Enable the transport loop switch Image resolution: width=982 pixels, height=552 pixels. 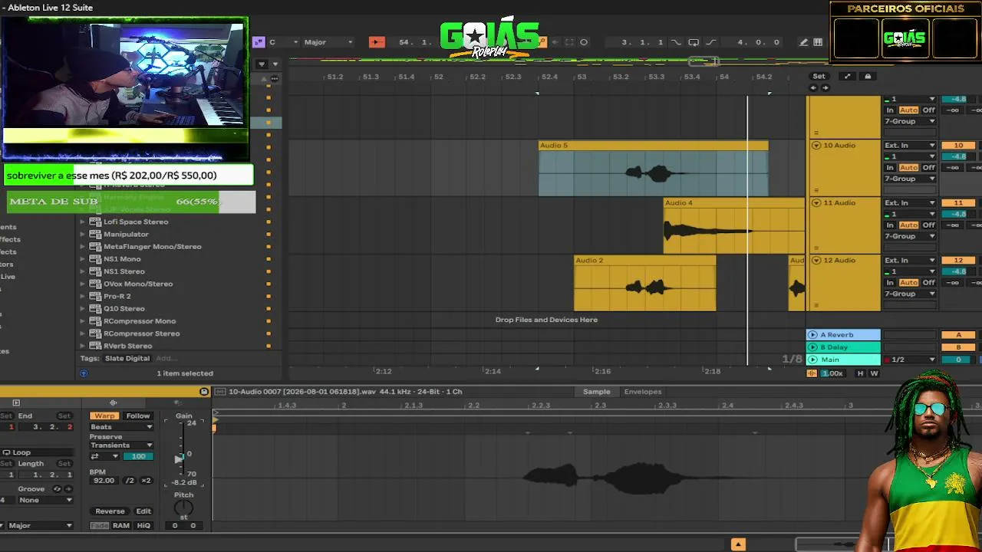pos(694,42)
